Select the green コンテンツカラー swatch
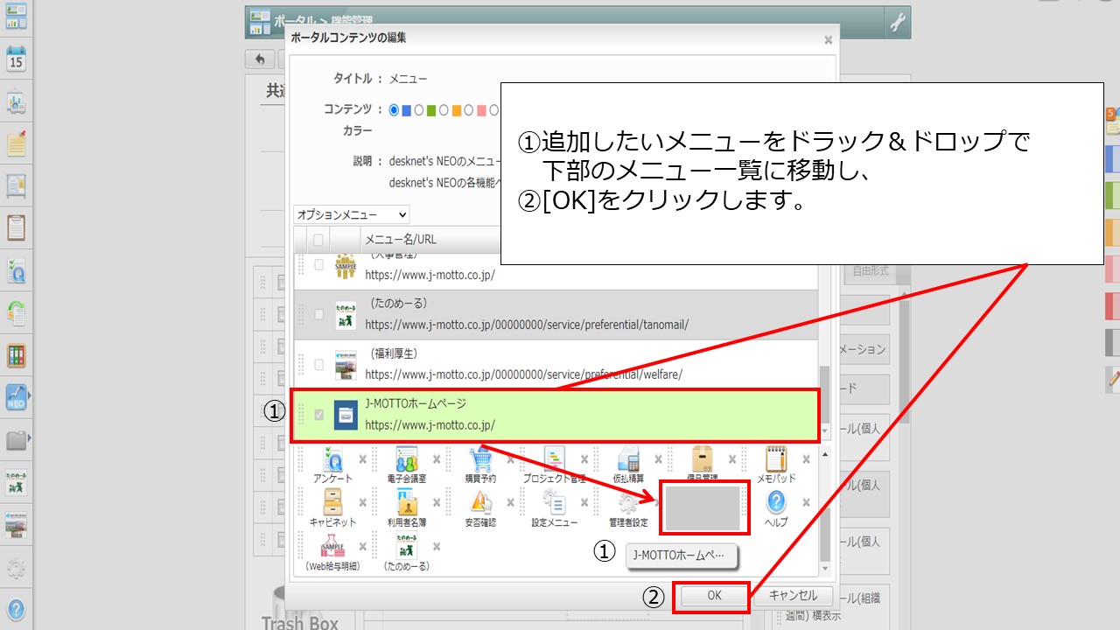This screenshot has height=630, width=1120. 426,109
